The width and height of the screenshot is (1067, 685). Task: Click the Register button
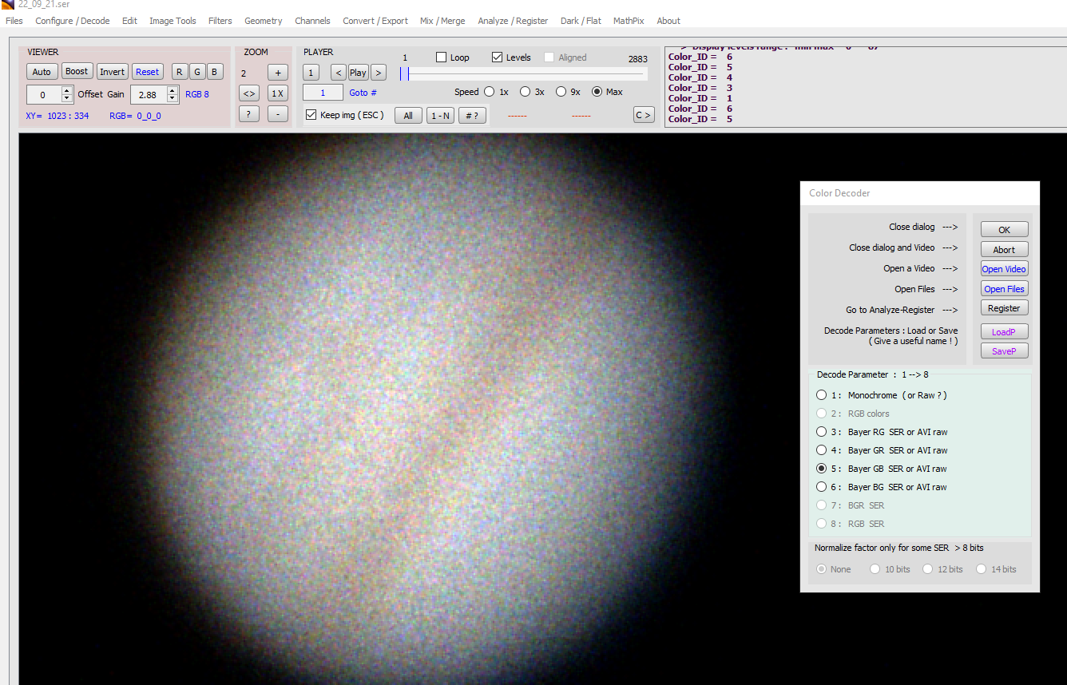pyautogui.click(x=1004, y=308)
